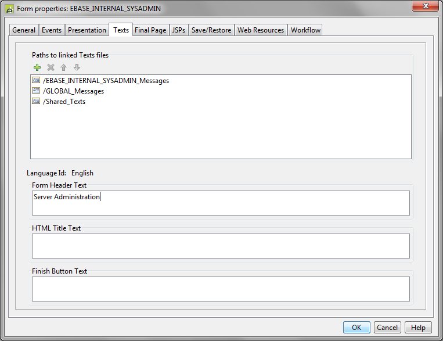Open the JSPs tab
Image resolution: width=443 pixels, height=341 pixels.
179,30
